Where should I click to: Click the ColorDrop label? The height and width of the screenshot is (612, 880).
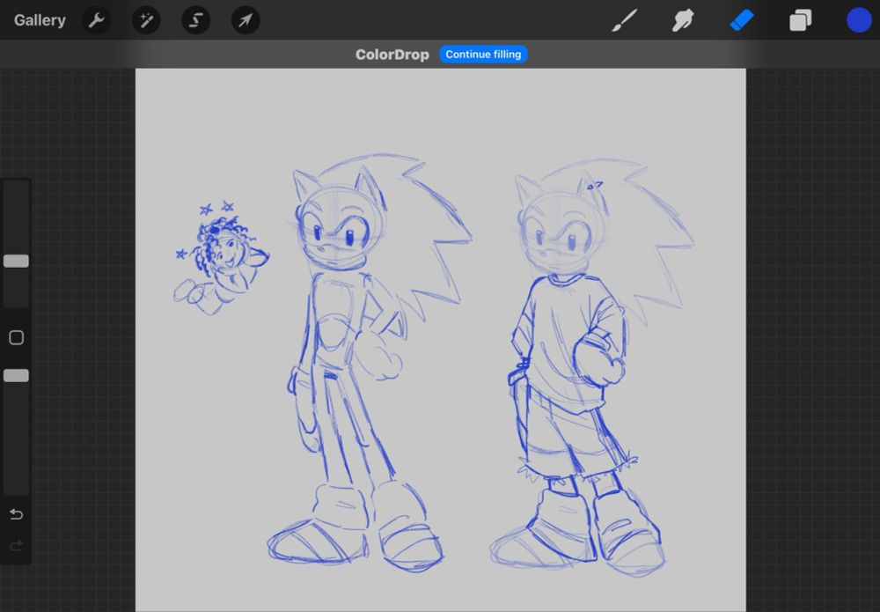(392, 55)
